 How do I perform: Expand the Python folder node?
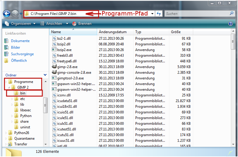(12, 116)
